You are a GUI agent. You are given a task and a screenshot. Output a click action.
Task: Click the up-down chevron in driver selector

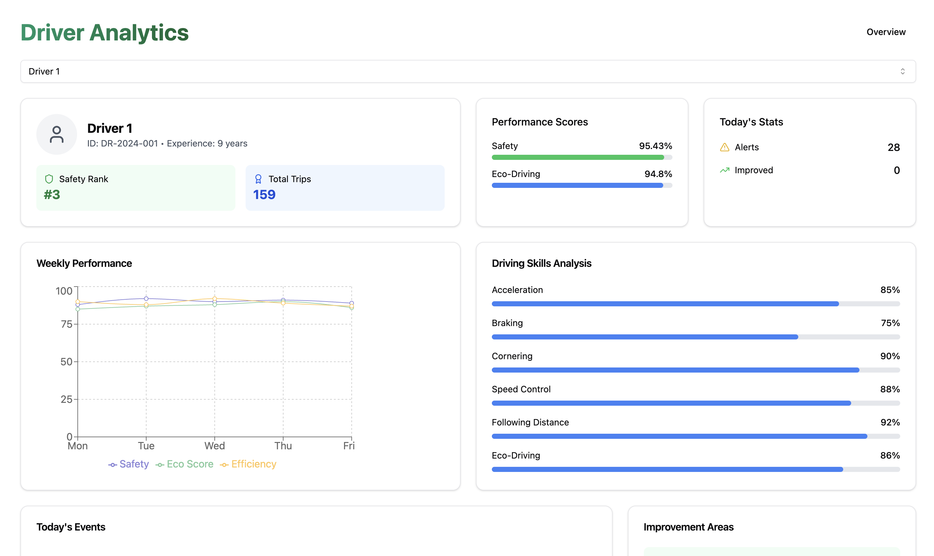coord(902,71)
